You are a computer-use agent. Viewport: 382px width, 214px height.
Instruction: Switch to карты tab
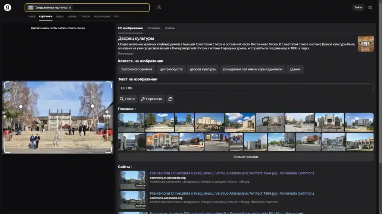coord(72,16)
